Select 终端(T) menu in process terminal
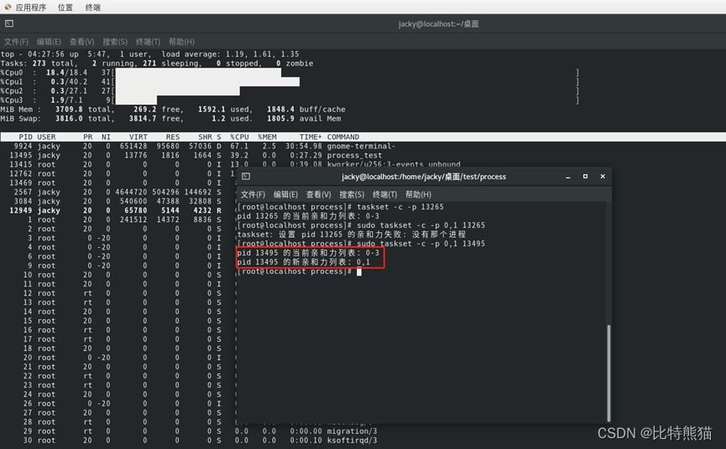The height and width of the screenshot is (449, 726). [384, 194]
